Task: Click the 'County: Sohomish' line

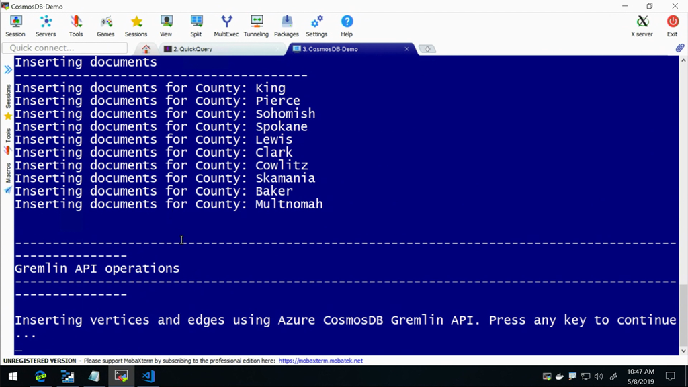Action: pos(255,114)
